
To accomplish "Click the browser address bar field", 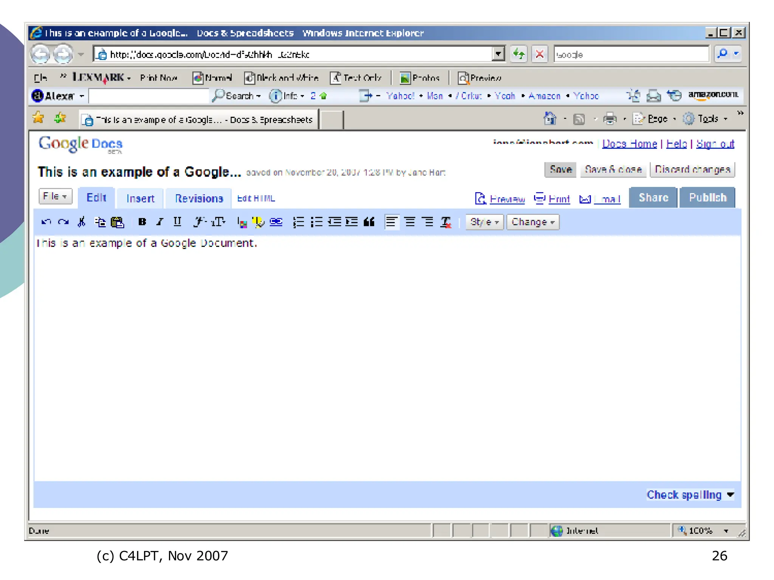I will (x=295, y=55).
